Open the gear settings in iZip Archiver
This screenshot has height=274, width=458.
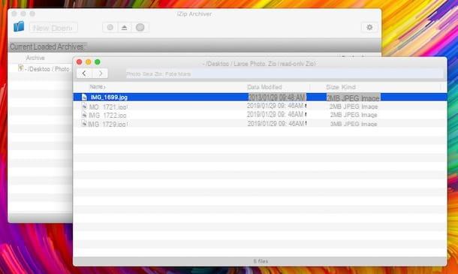[369, 27]
